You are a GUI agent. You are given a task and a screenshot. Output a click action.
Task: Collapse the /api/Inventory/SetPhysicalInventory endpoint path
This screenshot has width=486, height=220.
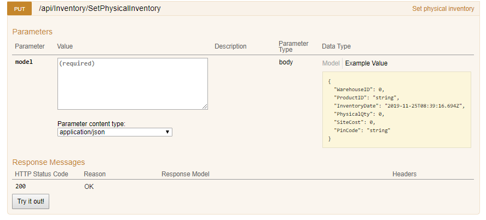[100, 9]
